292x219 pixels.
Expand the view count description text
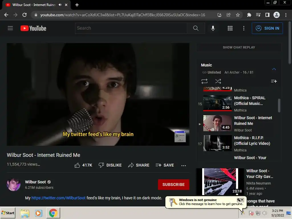point(23,165)
